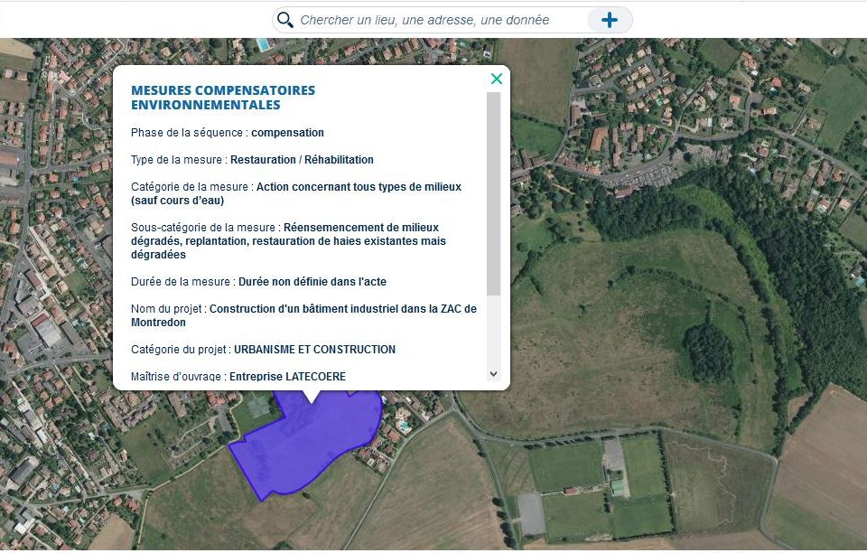Click 'Restauration / Réhabilitation' measure type
The height and width of the screenshot is (553, 867).
coord(302,160)
